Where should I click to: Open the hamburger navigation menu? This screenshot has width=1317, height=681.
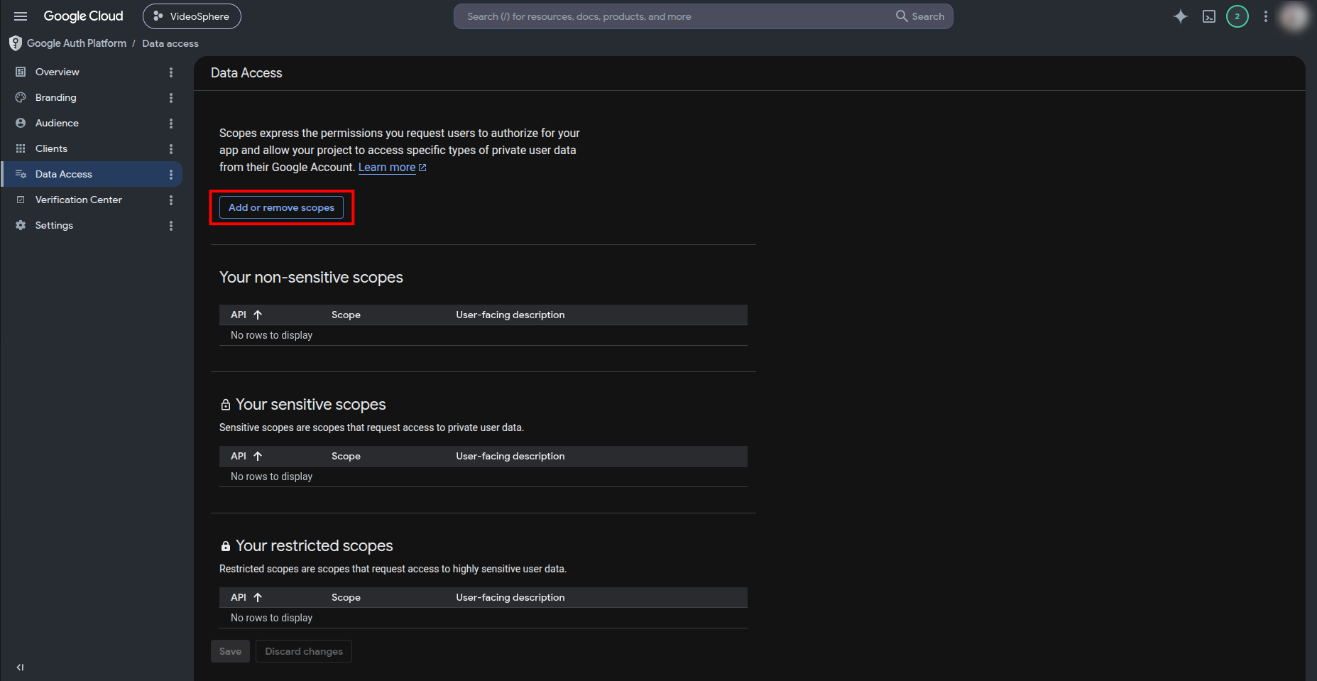(21, 16)
